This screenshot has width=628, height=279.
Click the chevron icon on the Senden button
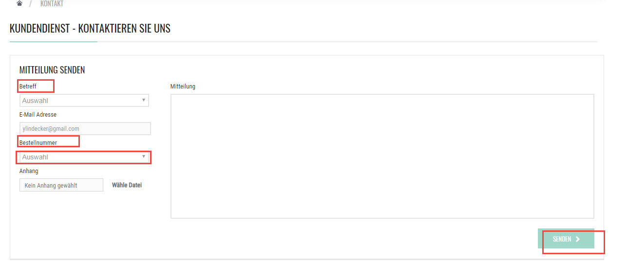tap(578, 239)
